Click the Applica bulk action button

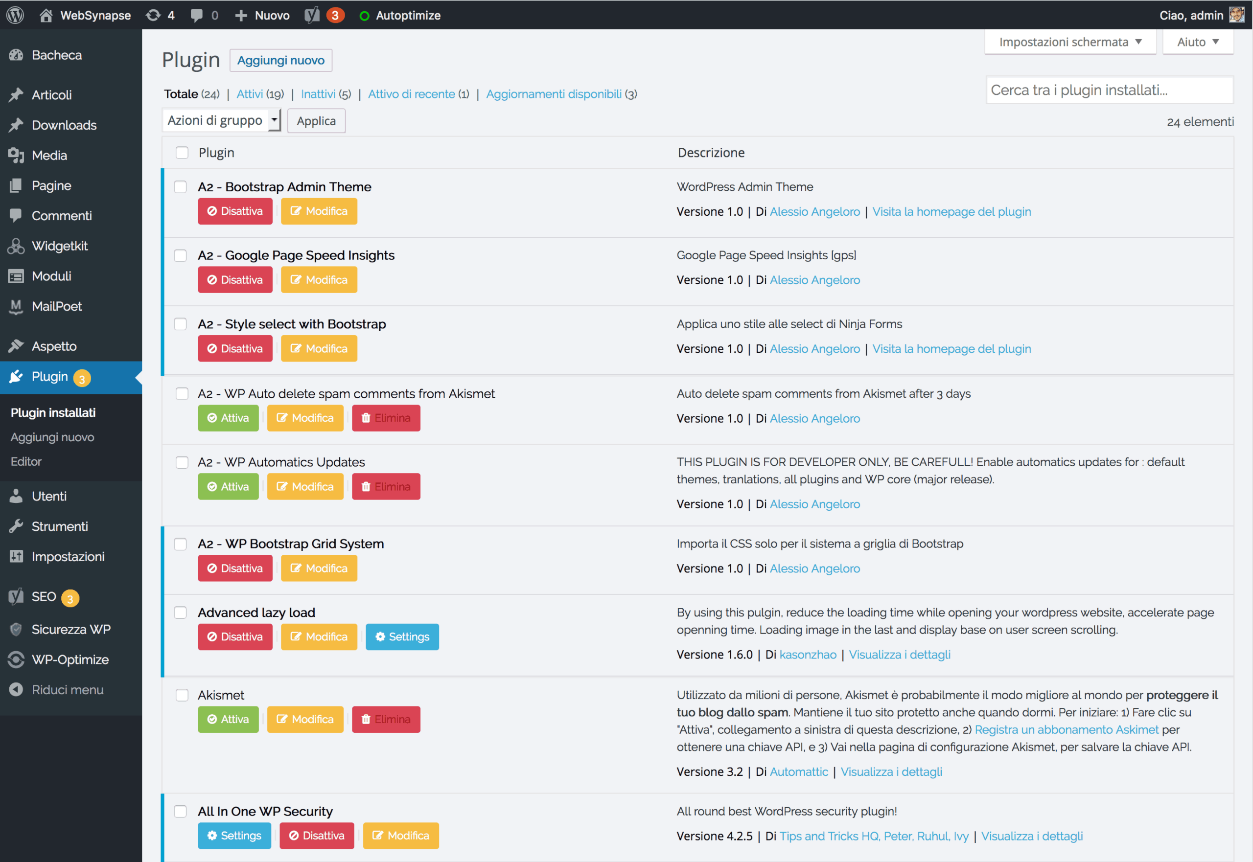pyautogui.click(x=316, y=121)
